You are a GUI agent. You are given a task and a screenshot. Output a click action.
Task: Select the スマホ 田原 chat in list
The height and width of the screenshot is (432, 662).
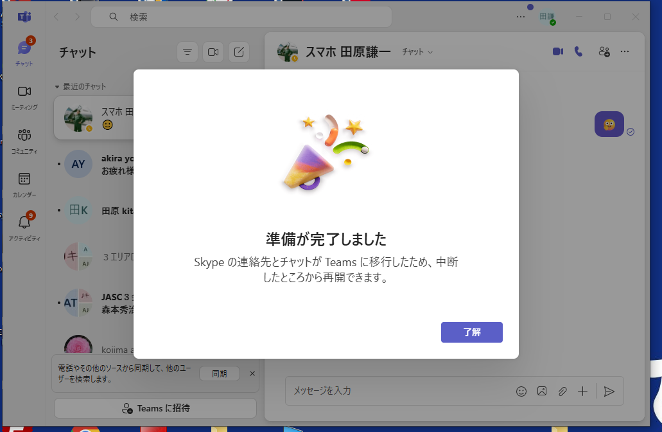click(x=94, y=118)
